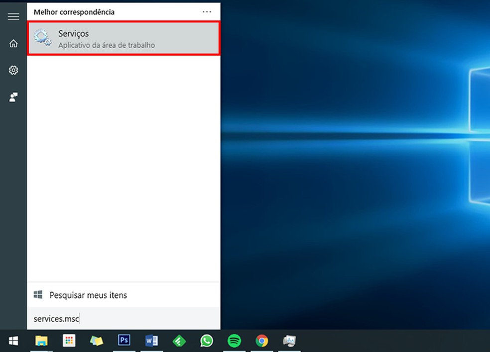Click the Serviços gear icon in results
The width and height of the screenshot is (490, 352).
point(43,38)
